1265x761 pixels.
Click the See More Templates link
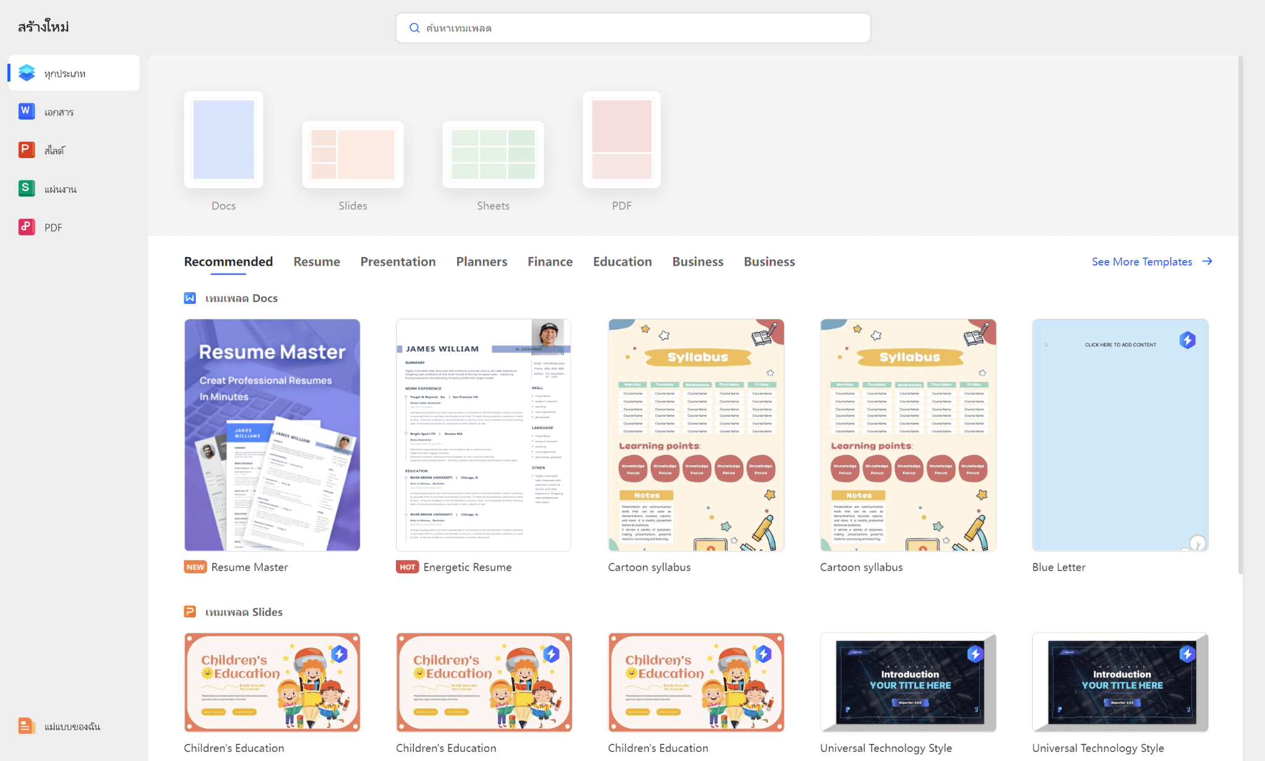click(x=1141, y=261)
